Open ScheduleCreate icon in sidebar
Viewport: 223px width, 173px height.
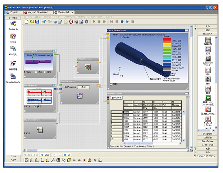coord(13,76)
